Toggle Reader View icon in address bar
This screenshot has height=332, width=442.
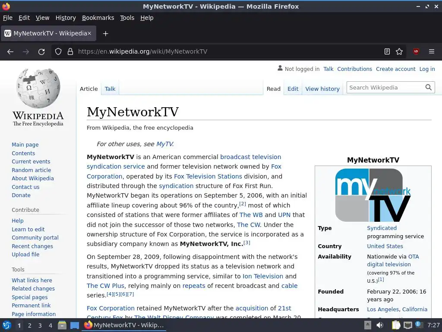tap(387, 52)
